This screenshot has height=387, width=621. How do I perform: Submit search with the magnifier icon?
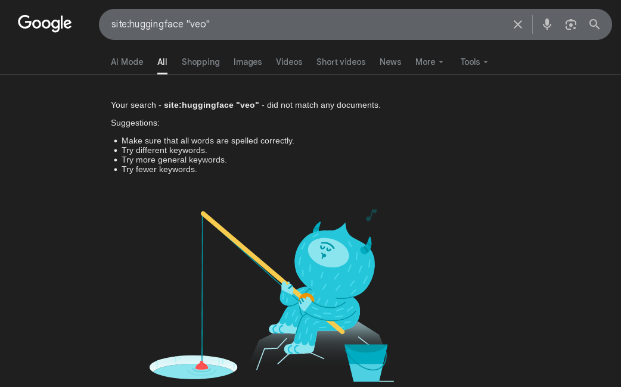pos(594,24)
